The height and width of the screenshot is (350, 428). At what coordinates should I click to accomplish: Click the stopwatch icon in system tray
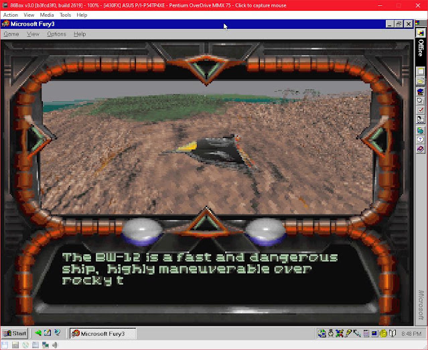point(331,334)
